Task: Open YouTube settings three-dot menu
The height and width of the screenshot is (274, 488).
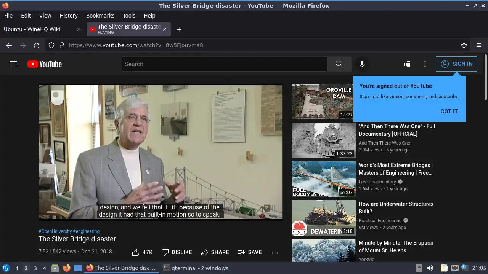Action: click(425, 64)
